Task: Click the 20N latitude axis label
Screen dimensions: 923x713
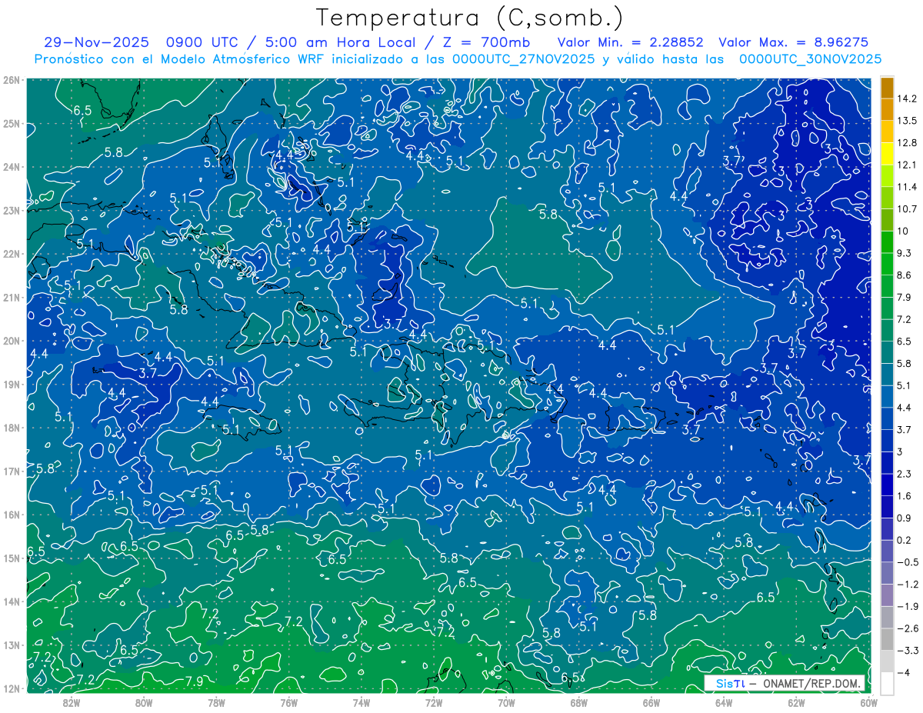Action: [x=11, y=341]
